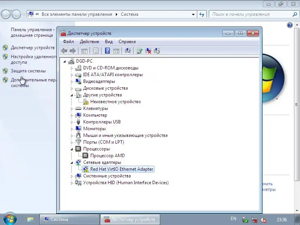Expand the Display adapters (Видеоадаптеры) node
Image resolution: width=300 pixels, height=225 pixels.
[72, 81]
